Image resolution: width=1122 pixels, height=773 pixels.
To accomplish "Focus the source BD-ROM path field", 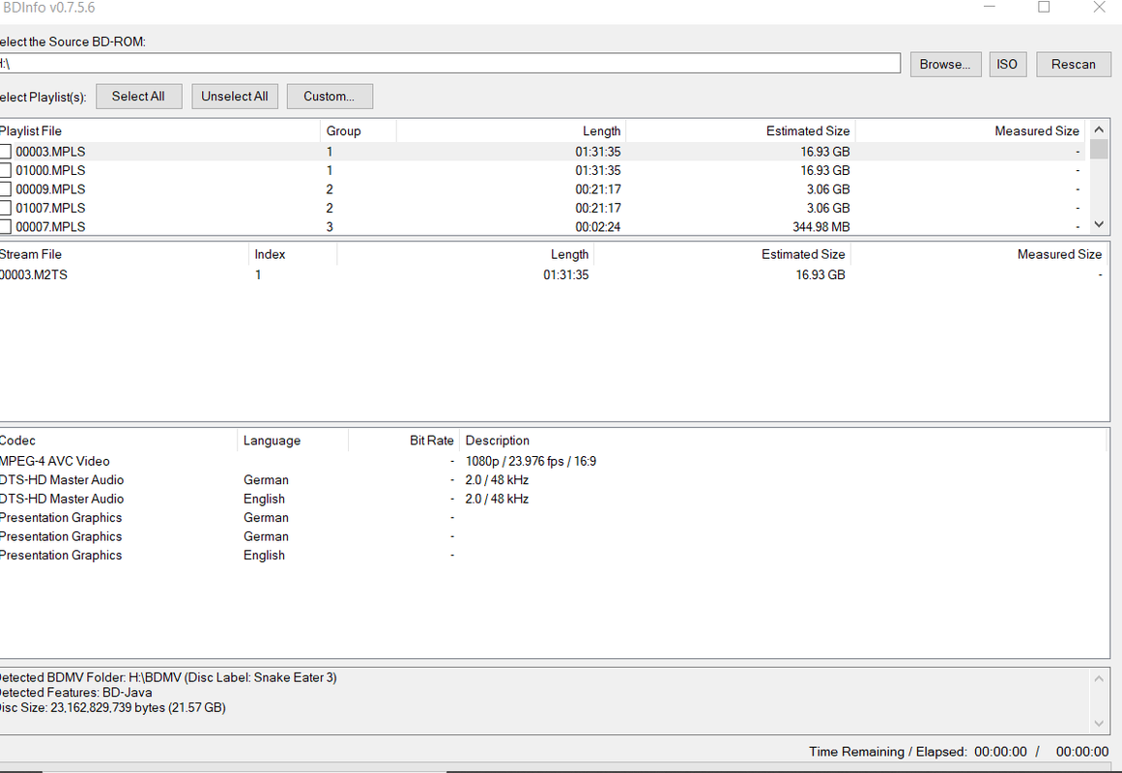I will point(449,64).
